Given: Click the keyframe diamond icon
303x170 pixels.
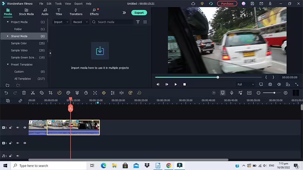Looking at the screenshot, I should point(104,93).
